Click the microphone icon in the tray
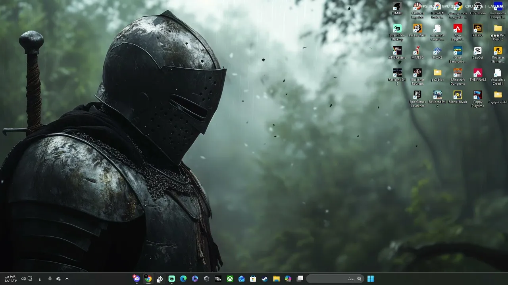The height and width of the screenshot is (285, 508). click(x=50, y=279)
